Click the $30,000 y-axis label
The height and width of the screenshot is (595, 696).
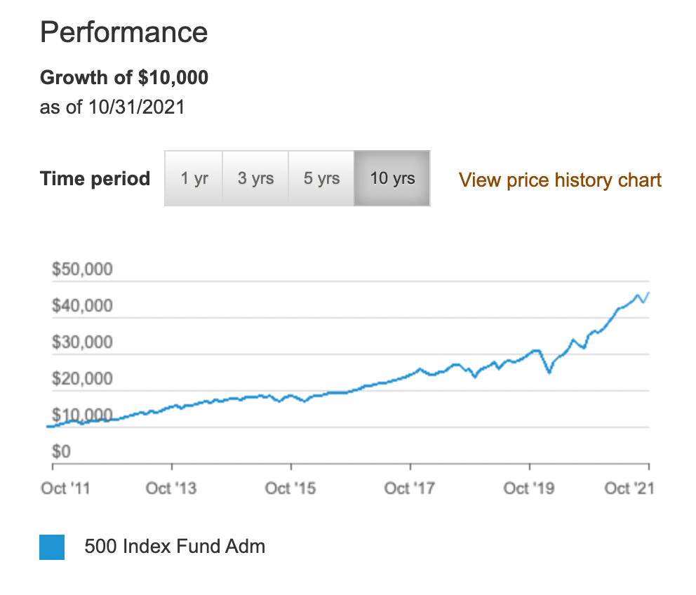(x=82, y=343)
